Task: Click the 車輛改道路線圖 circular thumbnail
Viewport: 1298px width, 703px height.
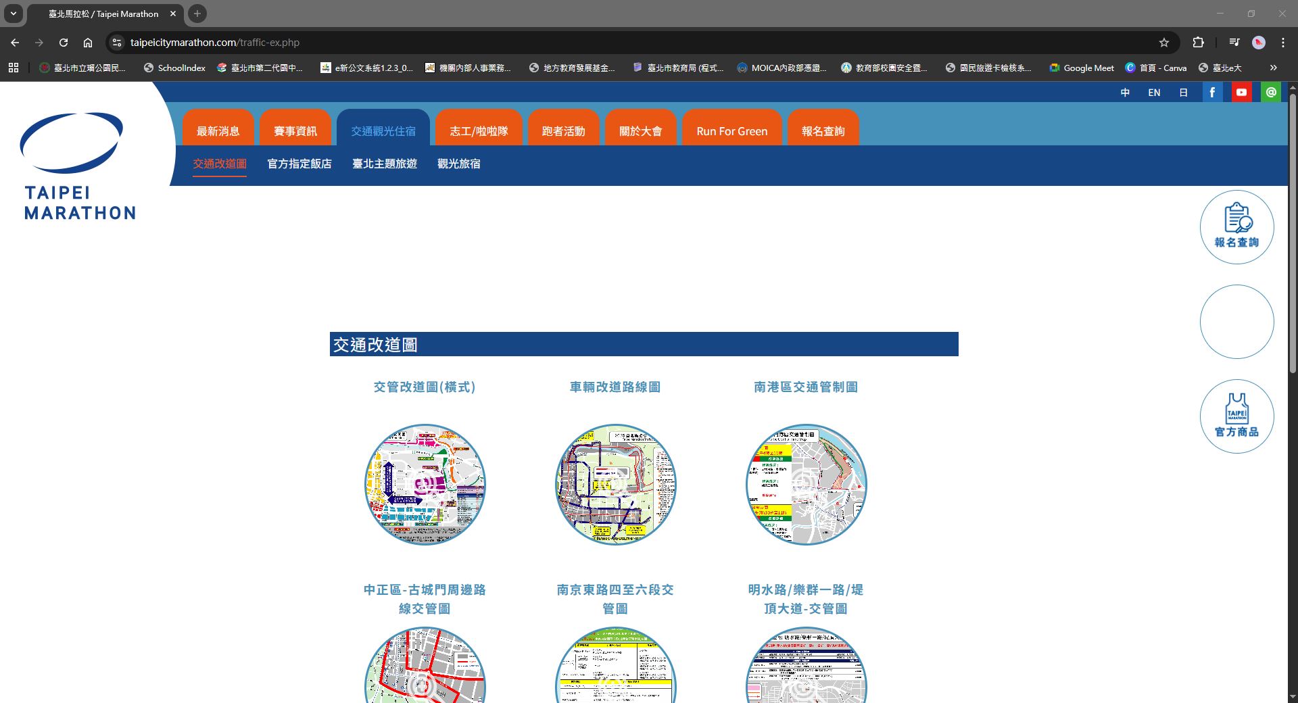Action: [615, 484]
